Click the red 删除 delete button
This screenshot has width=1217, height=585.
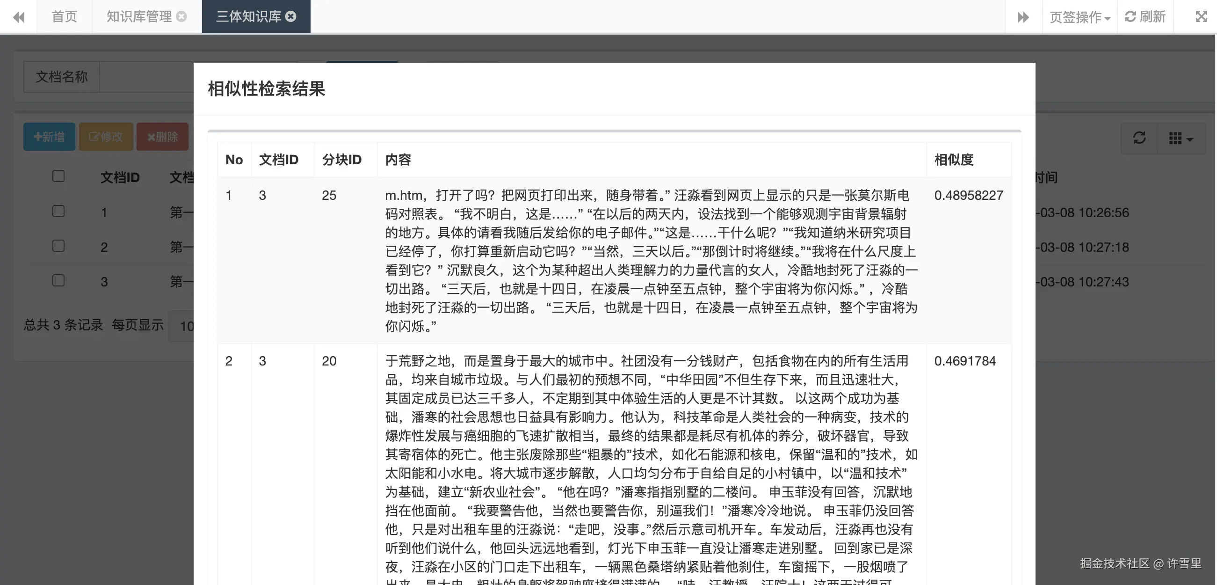pos(162,137)
